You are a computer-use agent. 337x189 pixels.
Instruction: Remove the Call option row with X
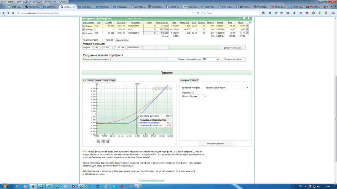(x=247, y=26)
